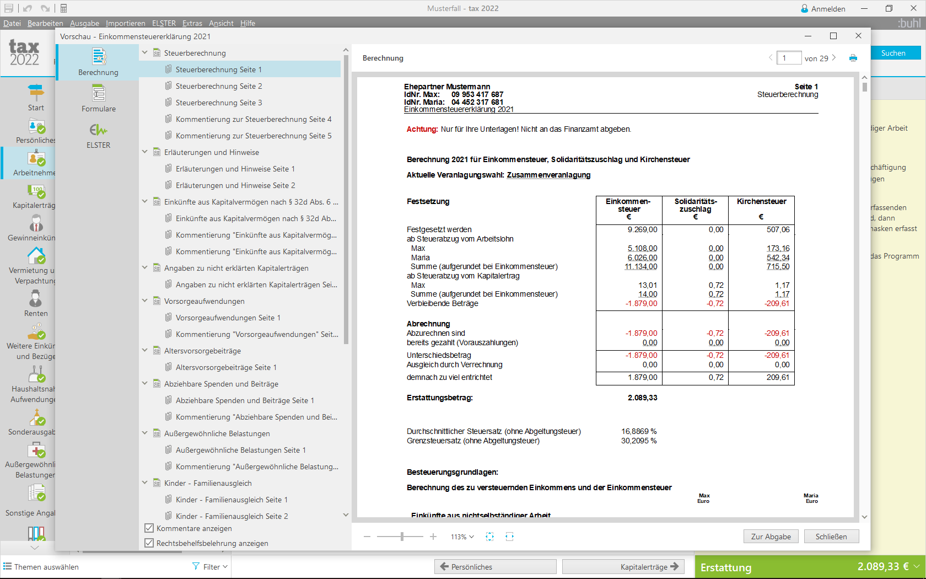Click the undo arrow in title bar
This screenshot has width=926, height=579.
(28, 8)
